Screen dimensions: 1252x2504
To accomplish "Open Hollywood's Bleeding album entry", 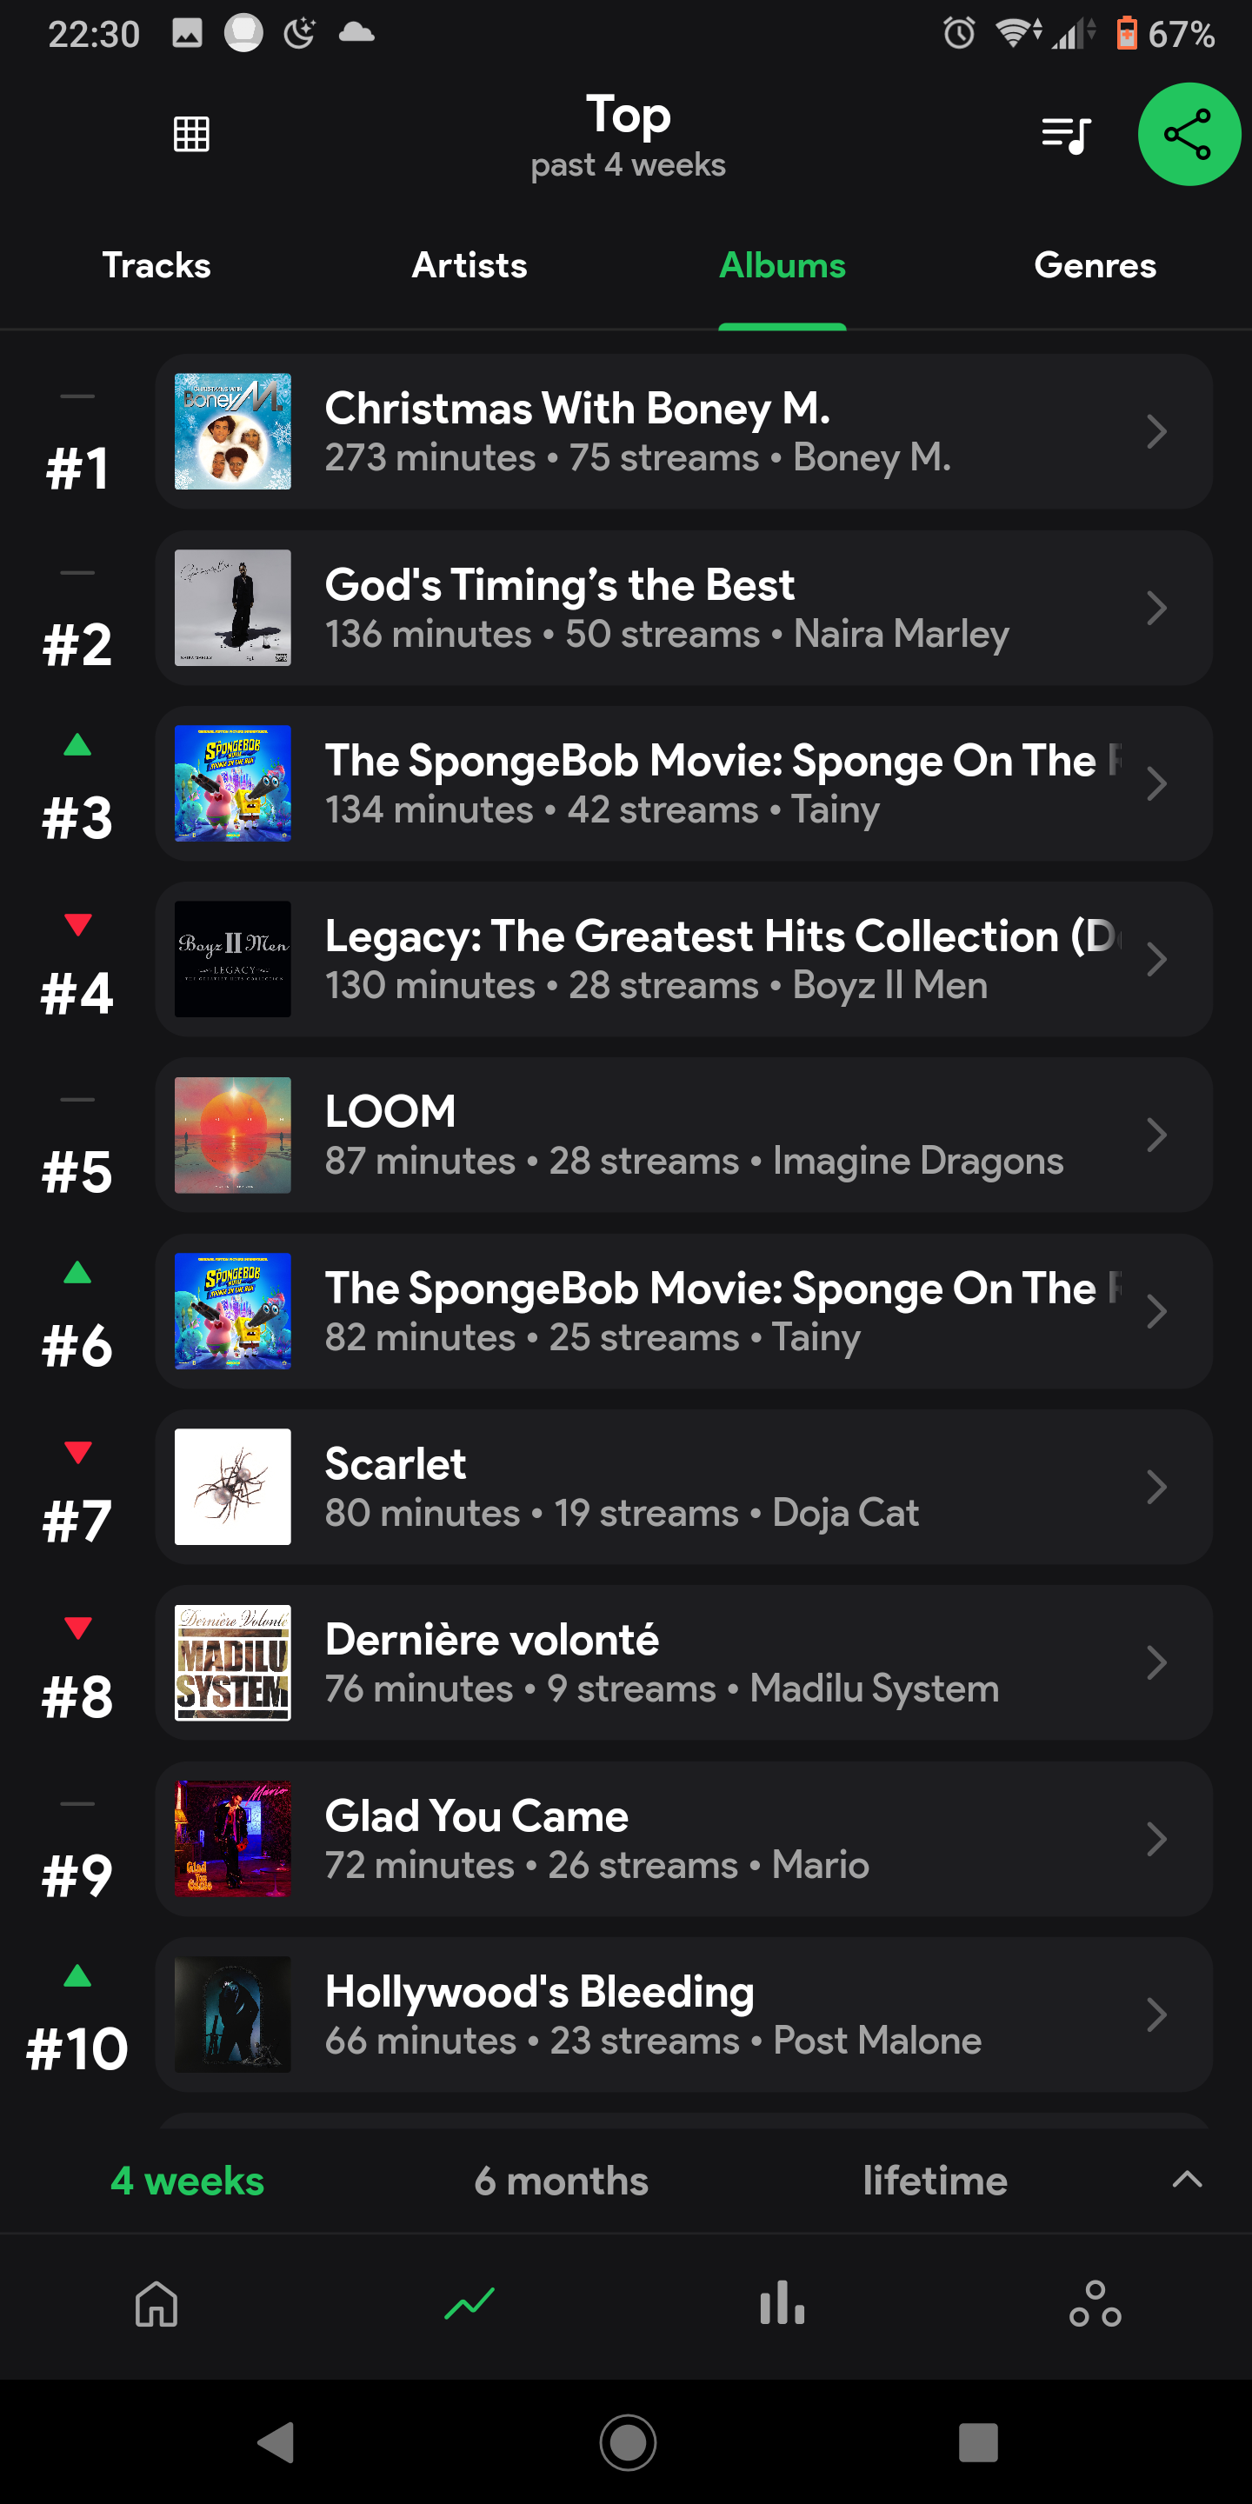I will pos(683,2015).
